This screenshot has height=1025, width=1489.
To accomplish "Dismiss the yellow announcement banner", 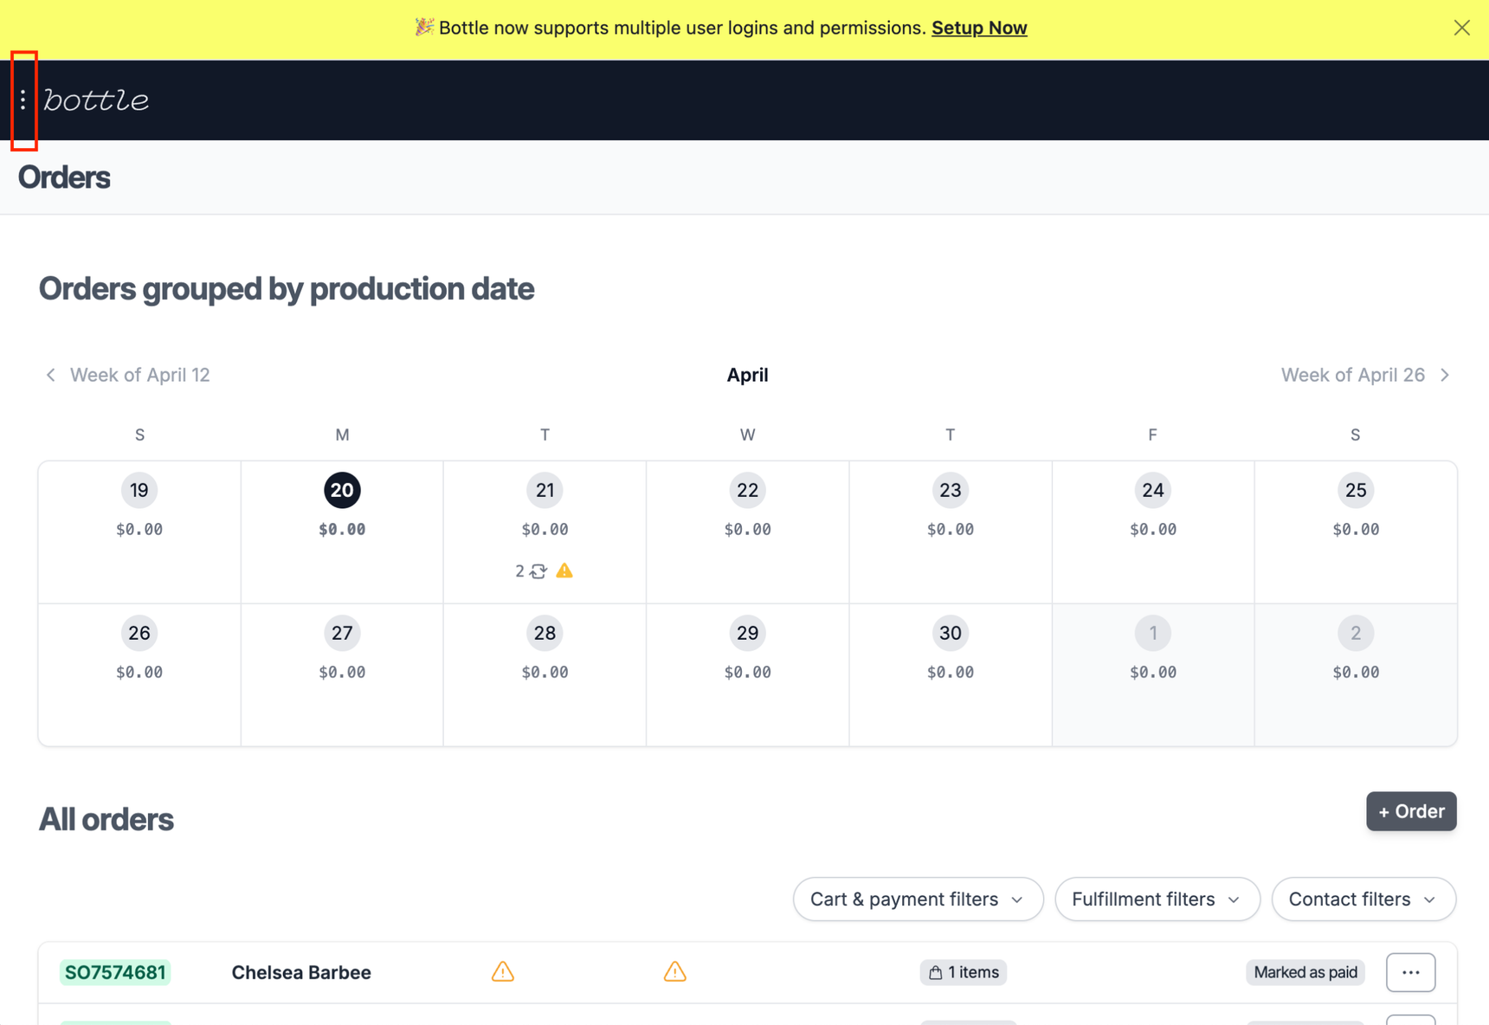I will [1461, 28].
